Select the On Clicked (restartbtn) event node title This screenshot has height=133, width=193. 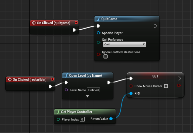[x=30, y=79]
